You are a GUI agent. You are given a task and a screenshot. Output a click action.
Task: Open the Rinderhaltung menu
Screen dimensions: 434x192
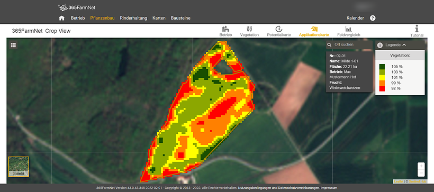tap(133, 18)
